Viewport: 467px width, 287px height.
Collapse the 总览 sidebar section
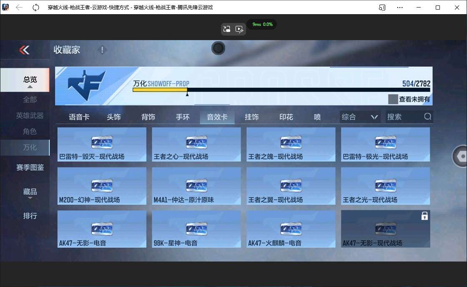pos(25,80)
